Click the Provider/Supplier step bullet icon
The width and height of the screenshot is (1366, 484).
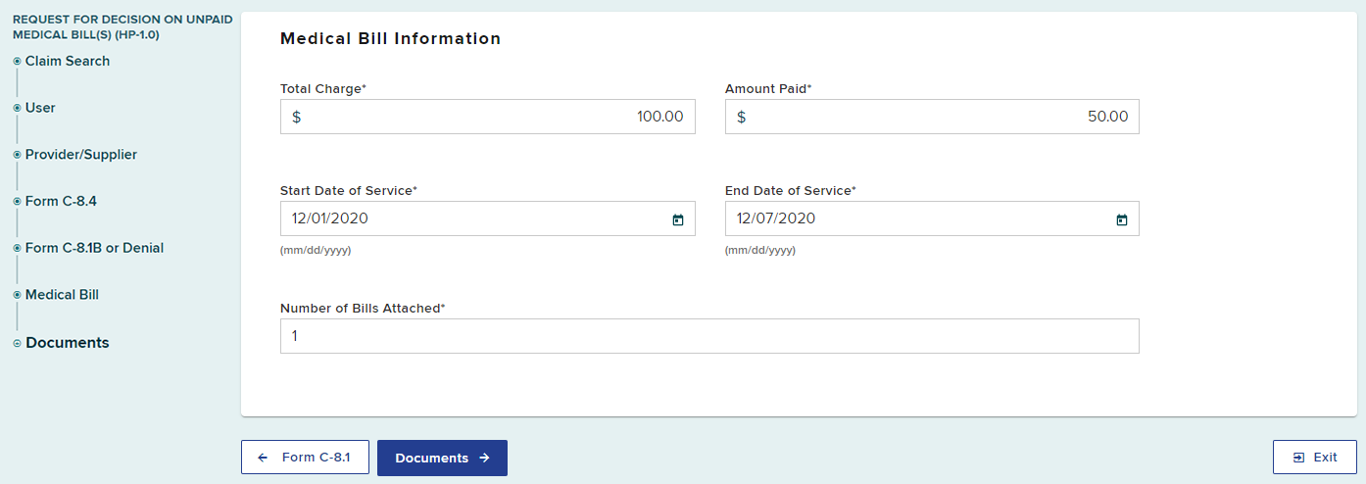click(17, 155)
